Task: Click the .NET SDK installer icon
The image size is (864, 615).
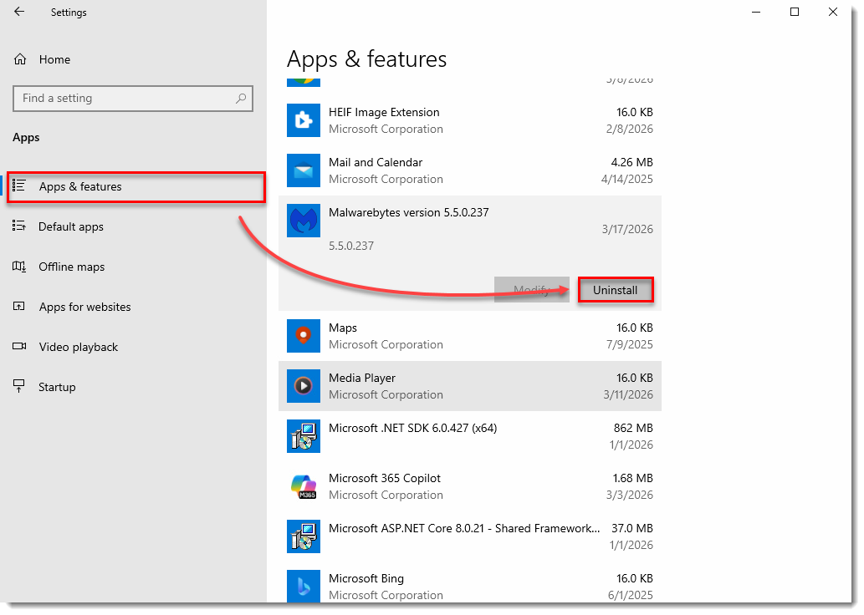Action: [x=303, y=435]
